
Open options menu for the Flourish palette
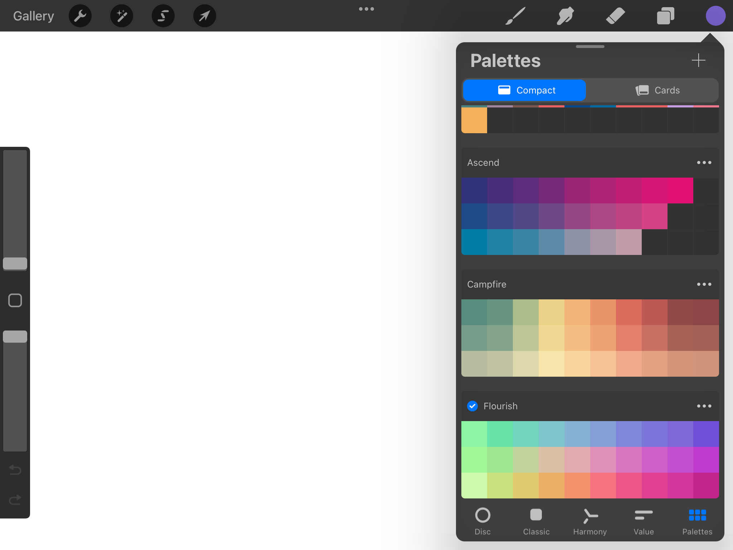(x=704, y=406)
